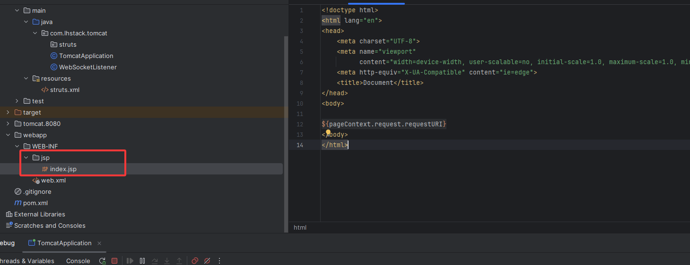Toggle Mute Breakpoints

tap(207, 261)
